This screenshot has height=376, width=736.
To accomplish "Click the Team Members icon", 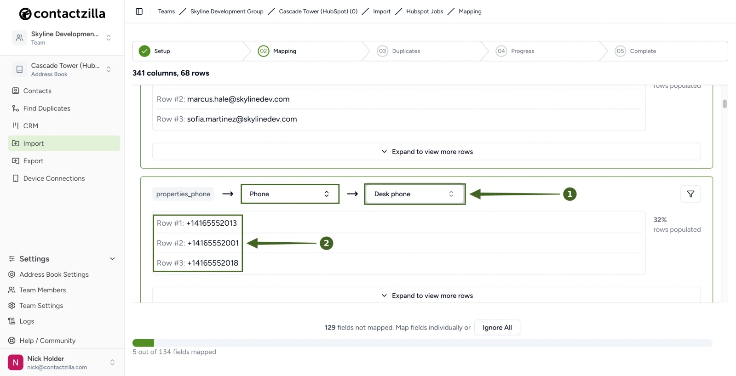I will (x=12, y=290).
